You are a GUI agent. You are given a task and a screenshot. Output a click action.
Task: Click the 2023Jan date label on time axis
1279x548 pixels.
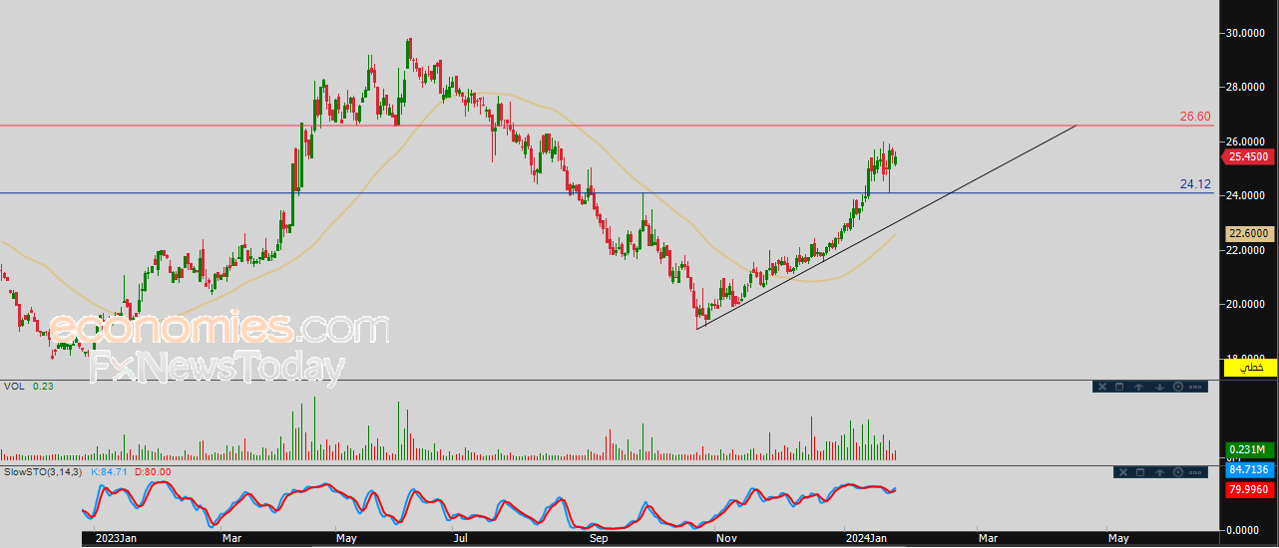tap(115, 538)
